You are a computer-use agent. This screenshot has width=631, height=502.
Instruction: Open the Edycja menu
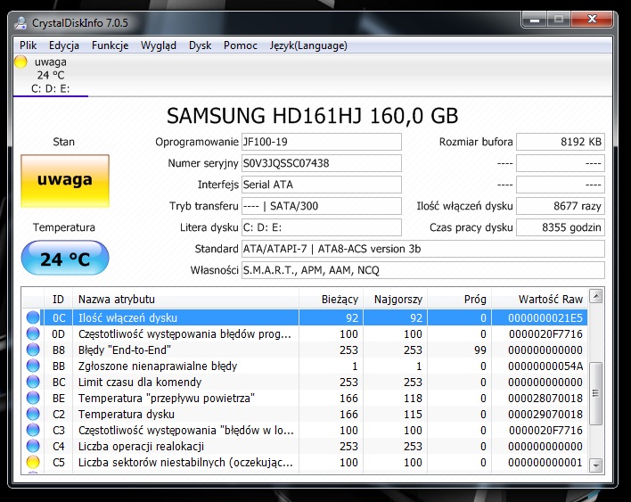click(x=64, y=45)
